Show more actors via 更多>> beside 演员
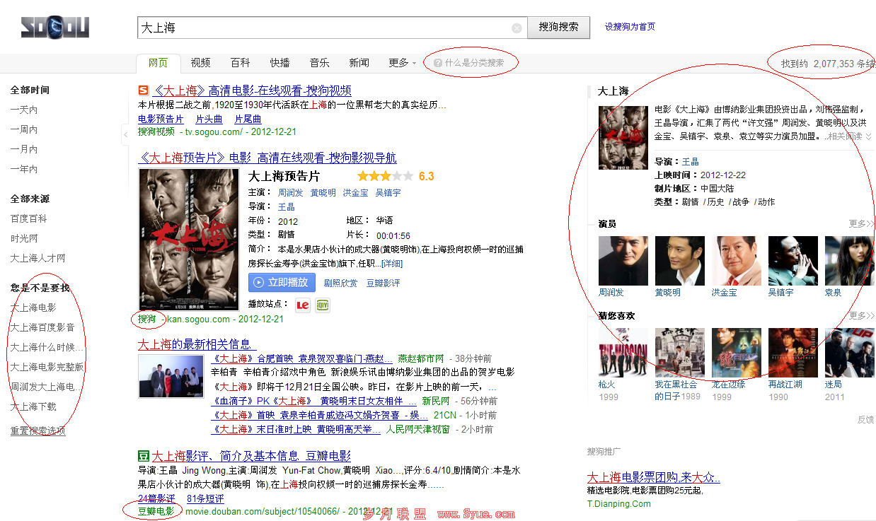This screenshot has width=876, height=521. 862,224
